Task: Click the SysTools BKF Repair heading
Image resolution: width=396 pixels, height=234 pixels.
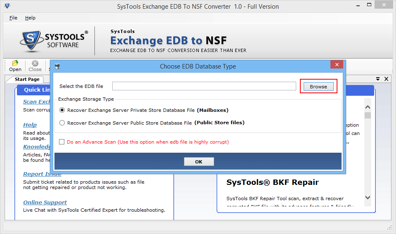Action: point(273,182)
